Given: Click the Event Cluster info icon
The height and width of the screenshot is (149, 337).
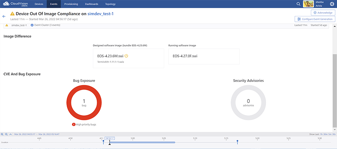Looking at the screenshot, I should coord(32,25).
